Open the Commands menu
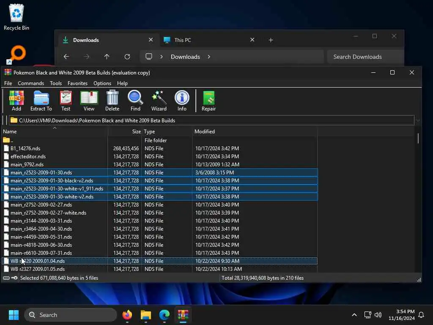433x325 pixels. click(31, 83)
